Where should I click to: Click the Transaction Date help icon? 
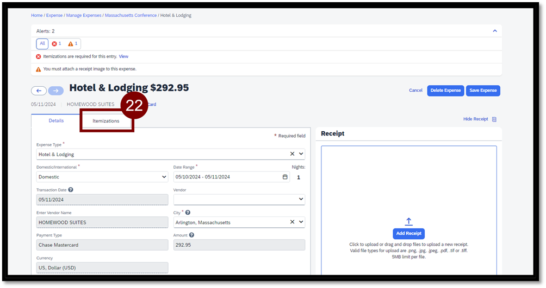(x=71, y=190)
